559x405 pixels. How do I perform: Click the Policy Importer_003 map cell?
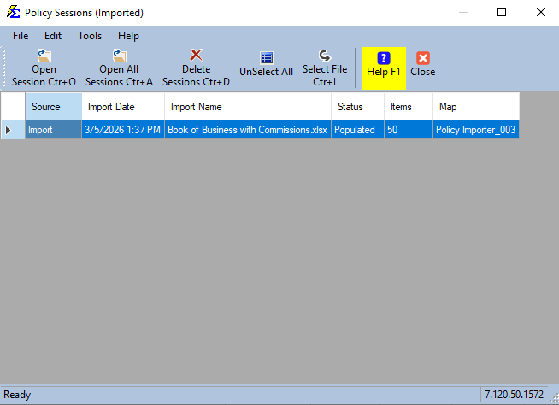pos(476,130)
